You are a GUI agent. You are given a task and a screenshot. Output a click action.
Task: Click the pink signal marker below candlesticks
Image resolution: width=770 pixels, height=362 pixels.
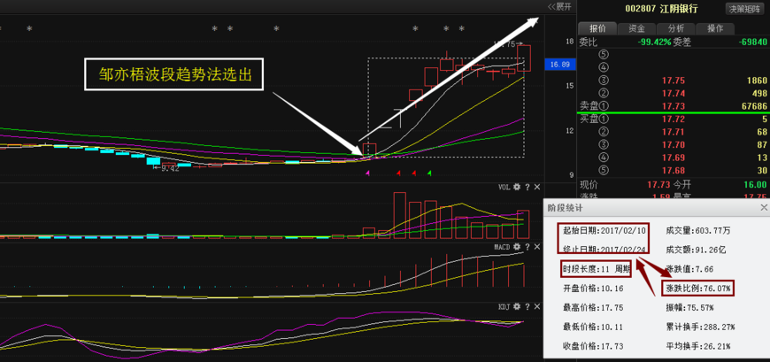(x=368, y=173)
